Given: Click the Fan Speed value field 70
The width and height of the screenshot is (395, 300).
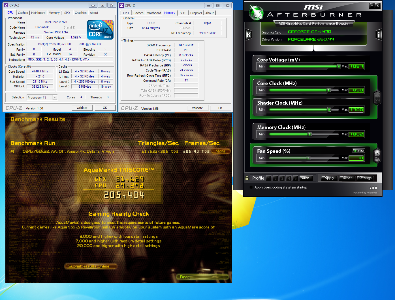Looking at the screenshot, I should 356,158.
